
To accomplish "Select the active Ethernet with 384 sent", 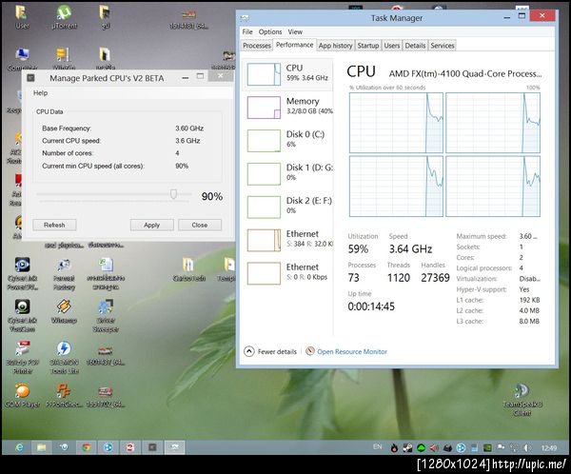I will 287,240.
